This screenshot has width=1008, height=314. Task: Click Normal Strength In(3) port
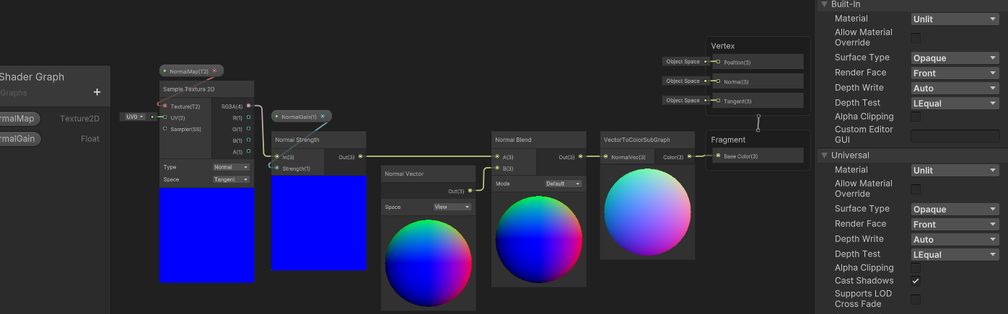coord(276,156)
